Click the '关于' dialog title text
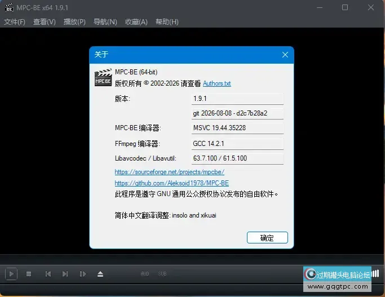The width and height of the screenshot is (385, 297). click(x=101, y=54)
